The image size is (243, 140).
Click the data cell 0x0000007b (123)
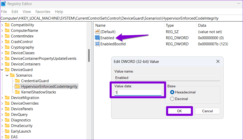(x=213, y=44)
